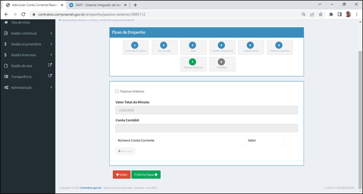This screenshot has height=194, width=363.
Task: Open browser extensions puzzle icon
Action: click(x=331, y=14)
